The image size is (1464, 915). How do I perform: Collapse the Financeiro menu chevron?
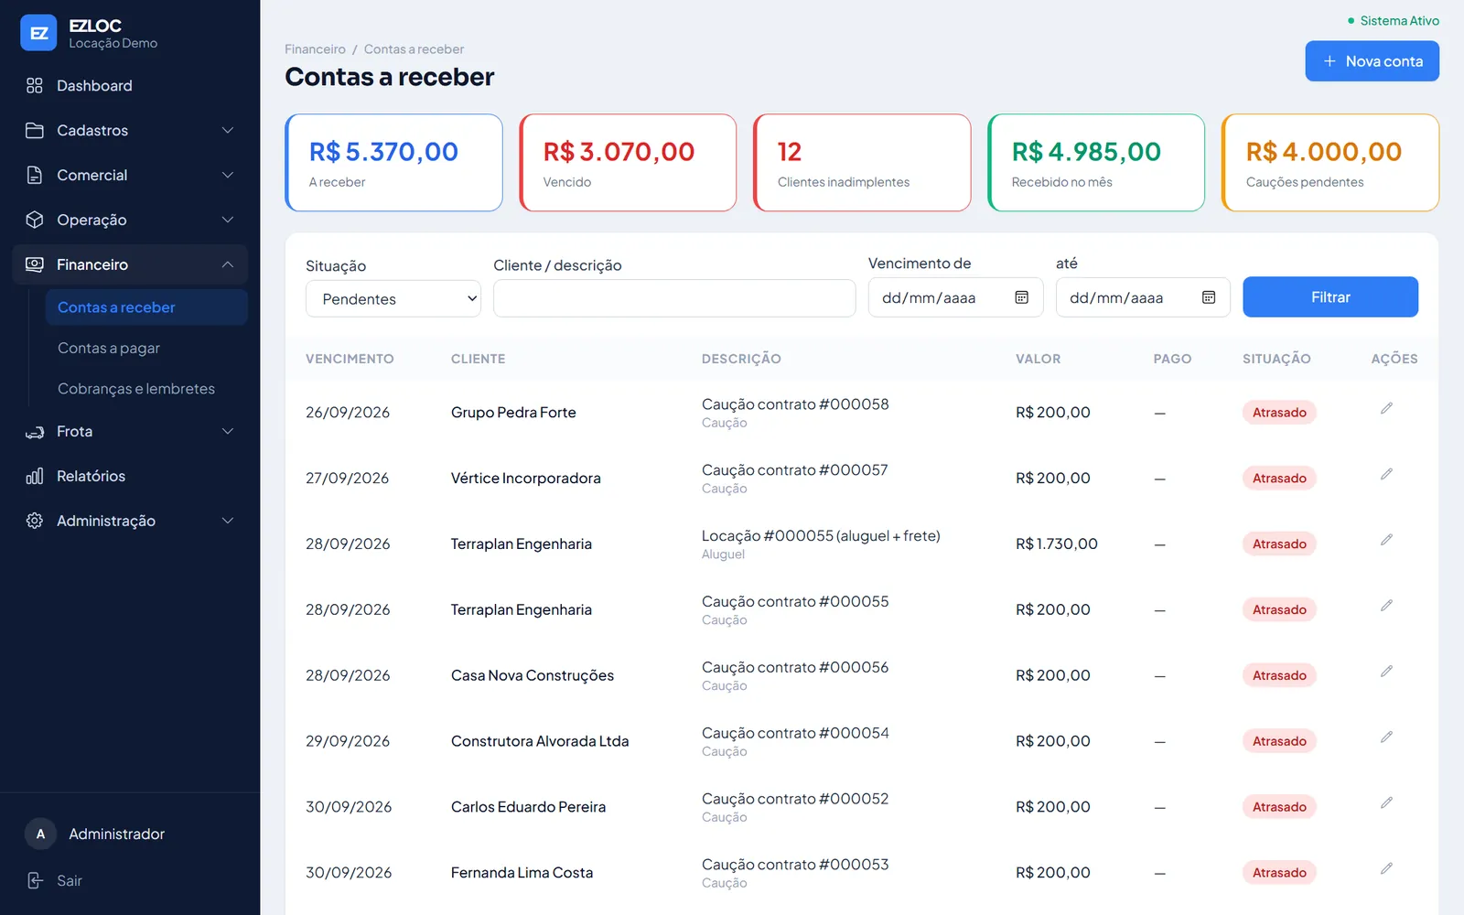click(x=228, y=264)
